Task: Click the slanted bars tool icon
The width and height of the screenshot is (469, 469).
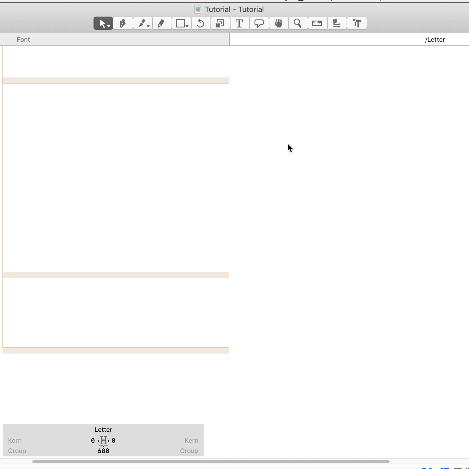Action: pos(337,23)
